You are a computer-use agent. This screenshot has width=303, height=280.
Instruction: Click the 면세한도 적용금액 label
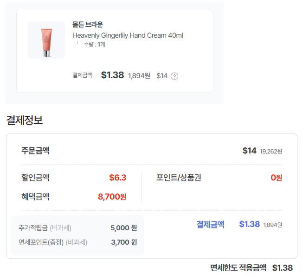tap(238, 267)
